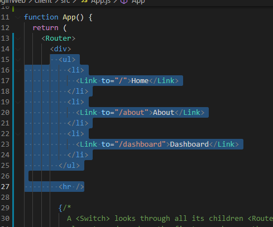Collapse the li fold chevron on line 16
273x227 pixels.
[18, 70]
